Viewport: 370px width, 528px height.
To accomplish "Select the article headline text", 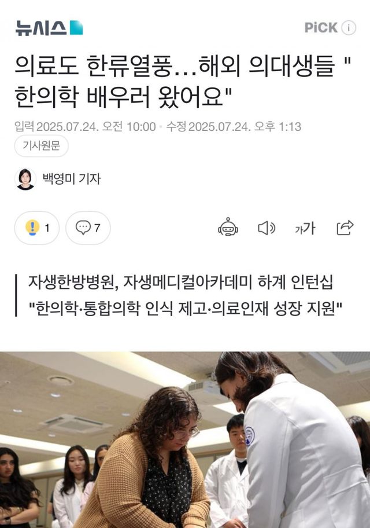I will 183,81.
